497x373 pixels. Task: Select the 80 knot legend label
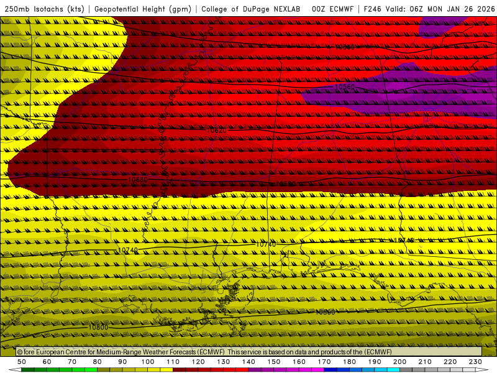click(98, 362)
